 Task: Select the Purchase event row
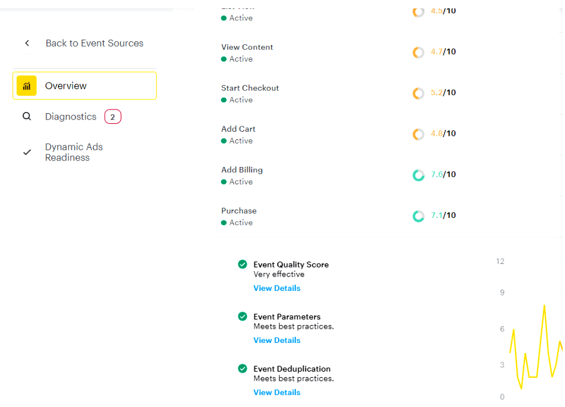click(x=386, y=216)
